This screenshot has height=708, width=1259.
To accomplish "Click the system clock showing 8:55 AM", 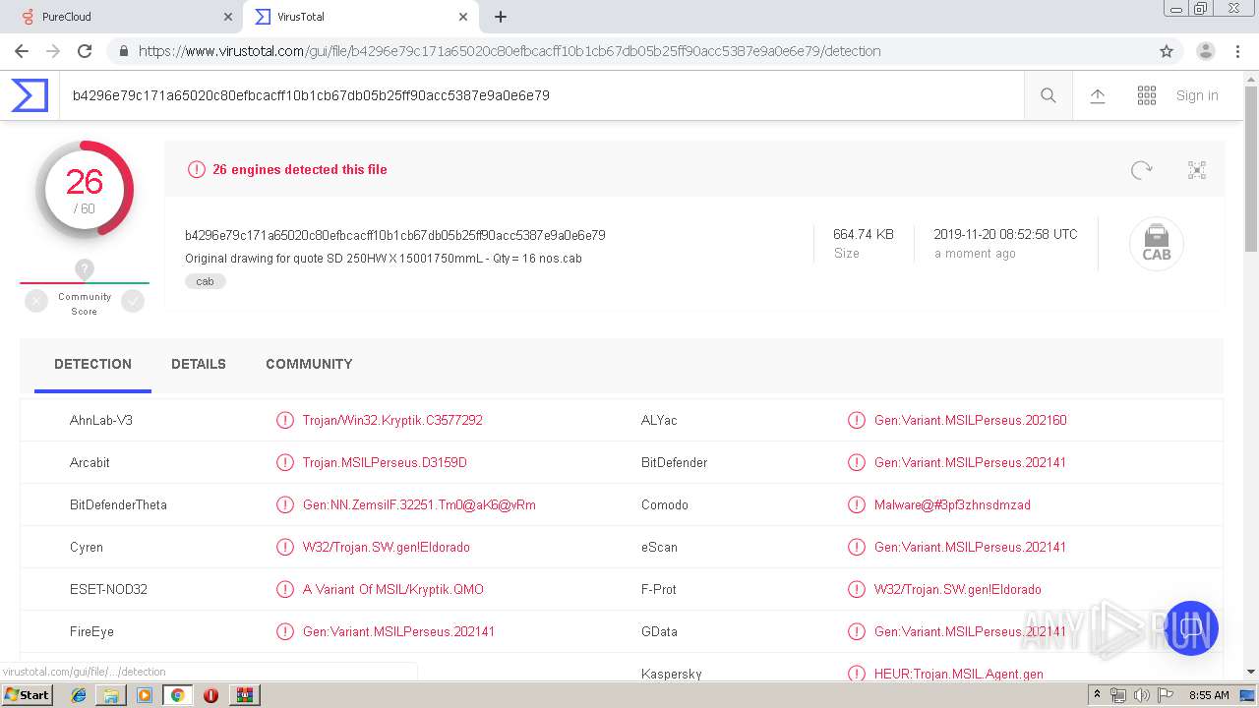I will tap(1209, 695).
